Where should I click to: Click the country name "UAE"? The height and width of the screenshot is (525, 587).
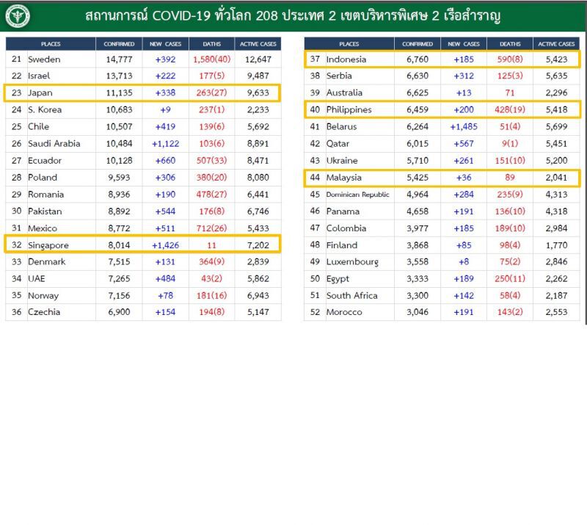[x=36, y=278]
